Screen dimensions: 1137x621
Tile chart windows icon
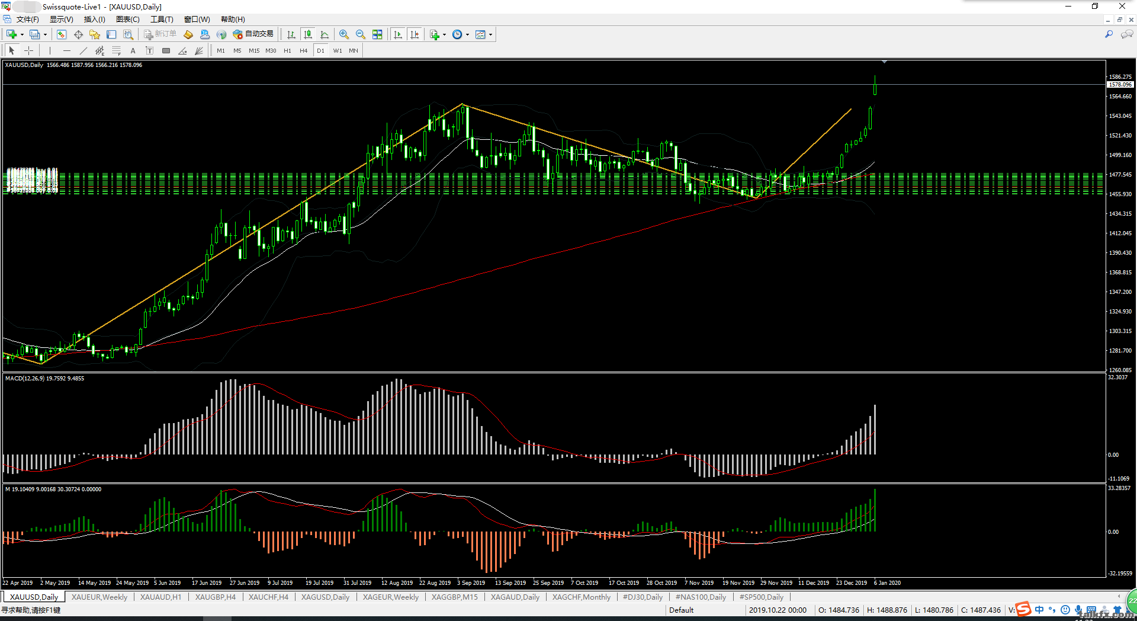[x=377, y=34]
